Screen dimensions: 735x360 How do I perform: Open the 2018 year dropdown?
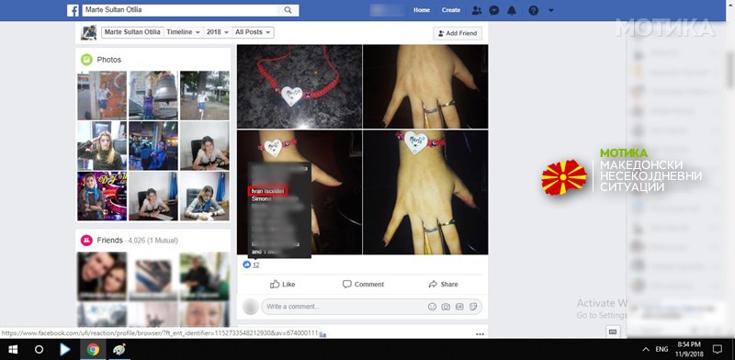point(218,32)
